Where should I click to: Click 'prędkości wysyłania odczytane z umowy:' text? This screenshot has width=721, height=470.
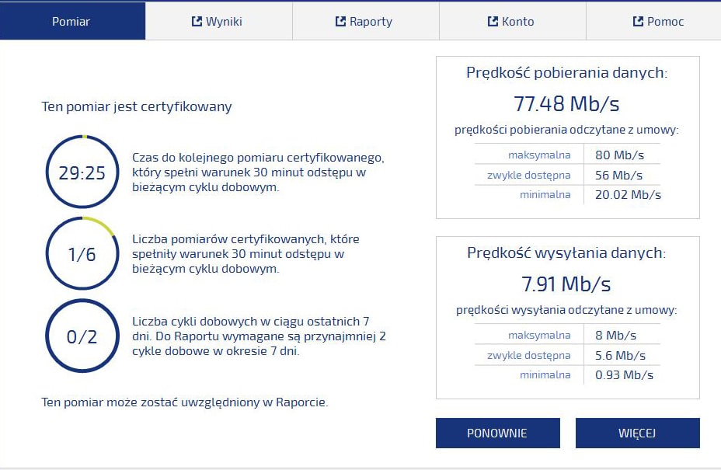[566, 311]
